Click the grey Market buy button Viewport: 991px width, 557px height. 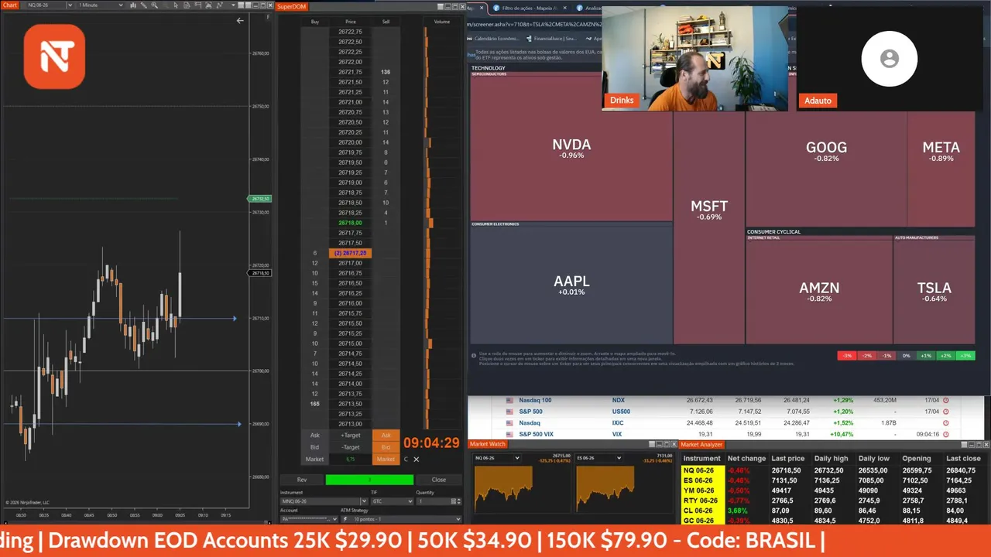314,459
